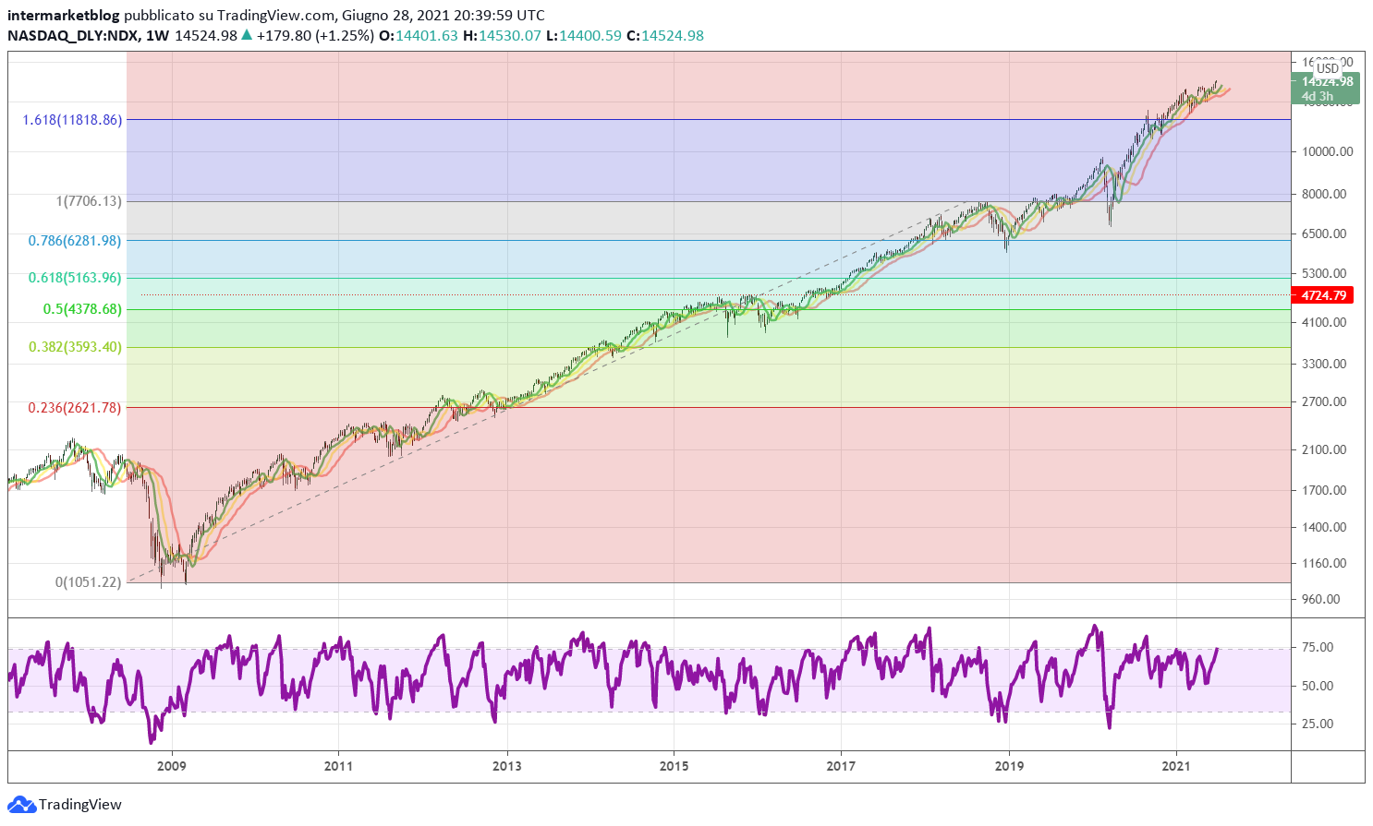Screen dimensions: 1373x826
Task: Click the 25.00 RSI axis label
Action: (1318, 724)
